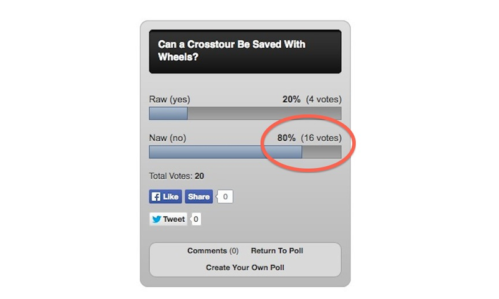Click the unfilled part of the Naw bar
499x299 pixels.
[x=322, y=152]
